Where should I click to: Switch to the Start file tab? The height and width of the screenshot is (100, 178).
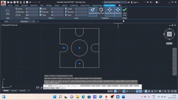6,21
